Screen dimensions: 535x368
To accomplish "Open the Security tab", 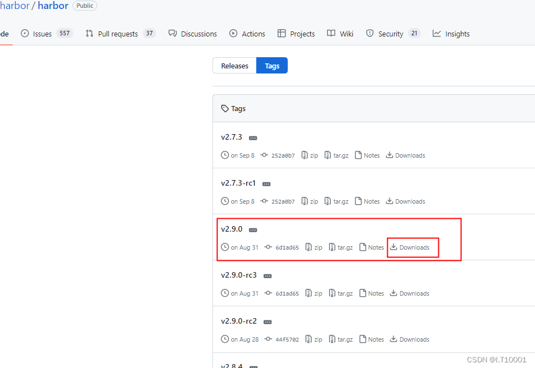I will [x=393, y=34].
